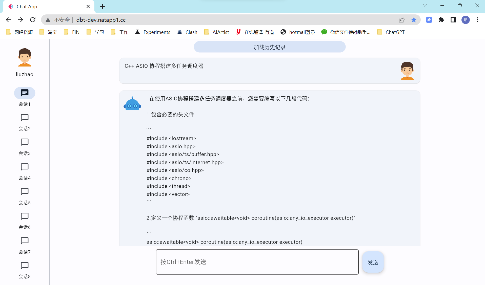The height and width of the screenshot is (285, 485).
Task: Bookmark this page with the star icon
Action: (414, 20)
